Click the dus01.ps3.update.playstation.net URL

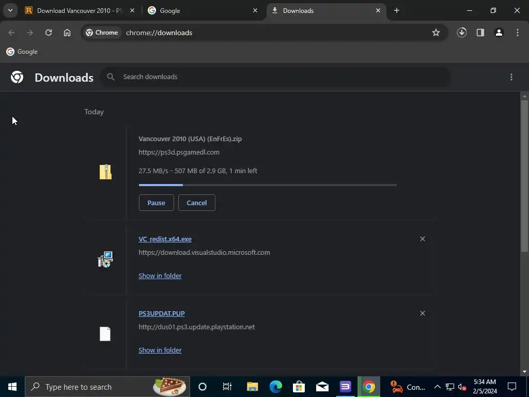(197, 327)
